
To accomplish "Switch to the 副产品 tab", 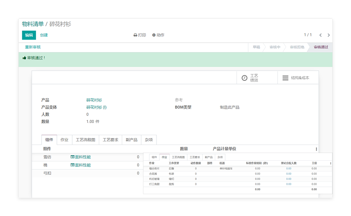I will [x=131, y=140].
